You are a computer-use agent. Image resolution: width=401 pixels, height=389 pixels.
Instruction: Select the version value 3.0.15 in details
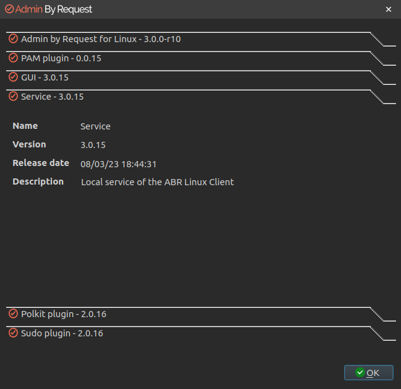point(93,145)
